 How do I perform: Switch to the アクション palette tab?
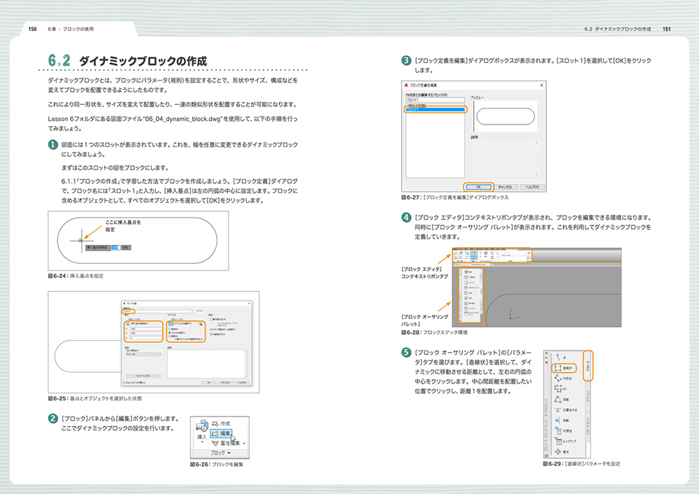coord(588,396)
